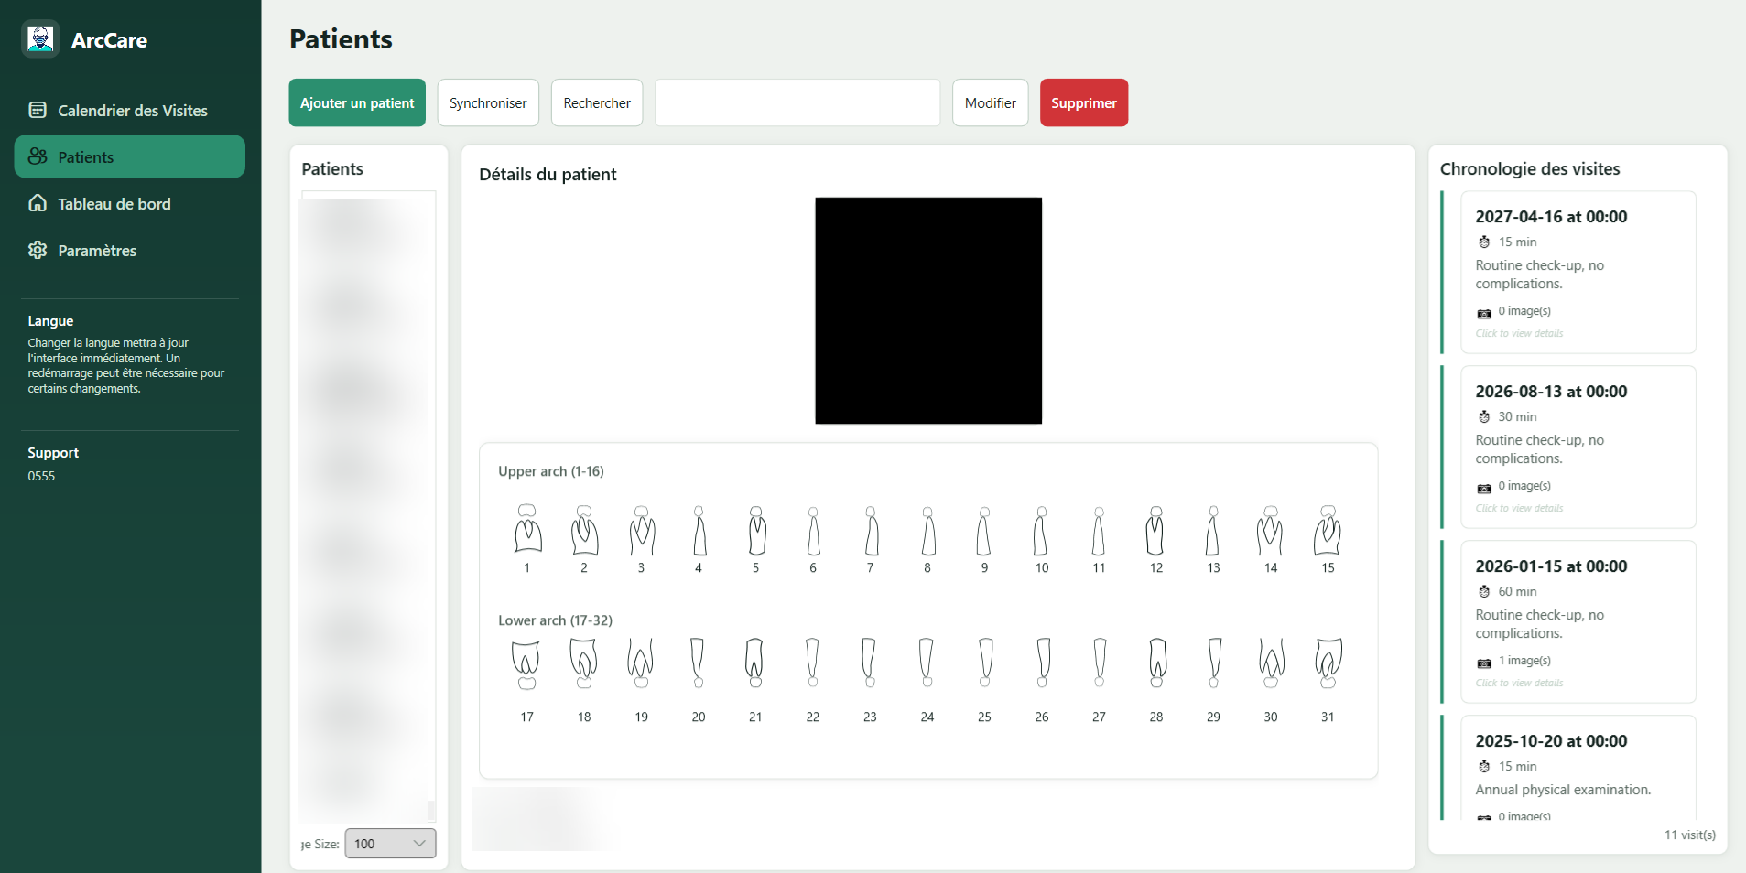
Task: Click the support number 0555
Action: point(41,476)
